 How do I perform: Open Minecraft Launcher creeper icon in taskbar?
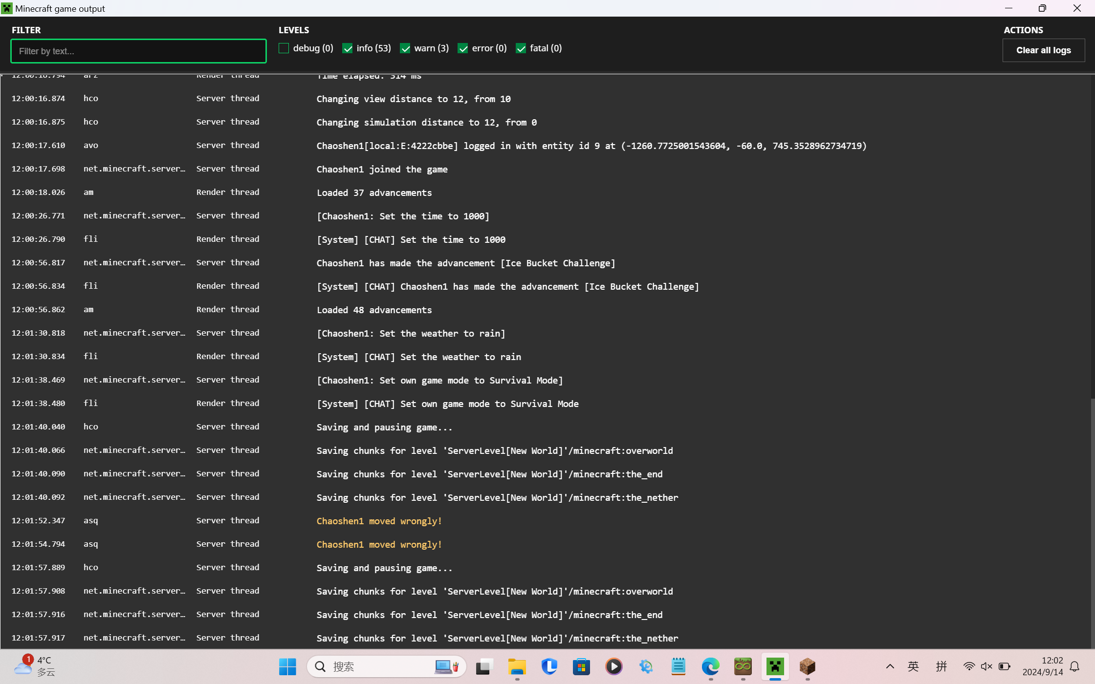pos(775,666)
